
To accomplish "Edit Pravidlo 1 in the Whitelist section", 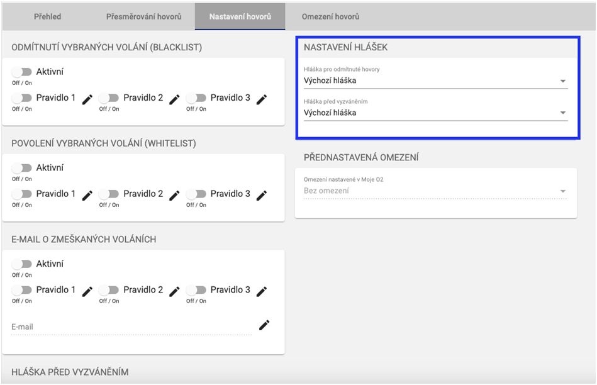I will point(87,195).
